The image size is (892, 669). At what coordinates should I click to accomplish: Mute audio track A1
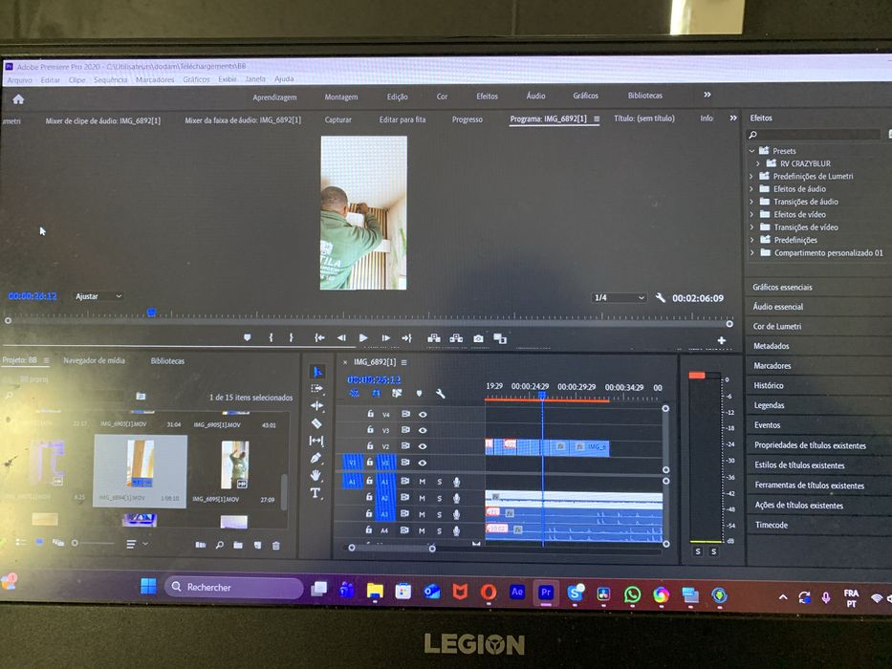pos(423,482)
